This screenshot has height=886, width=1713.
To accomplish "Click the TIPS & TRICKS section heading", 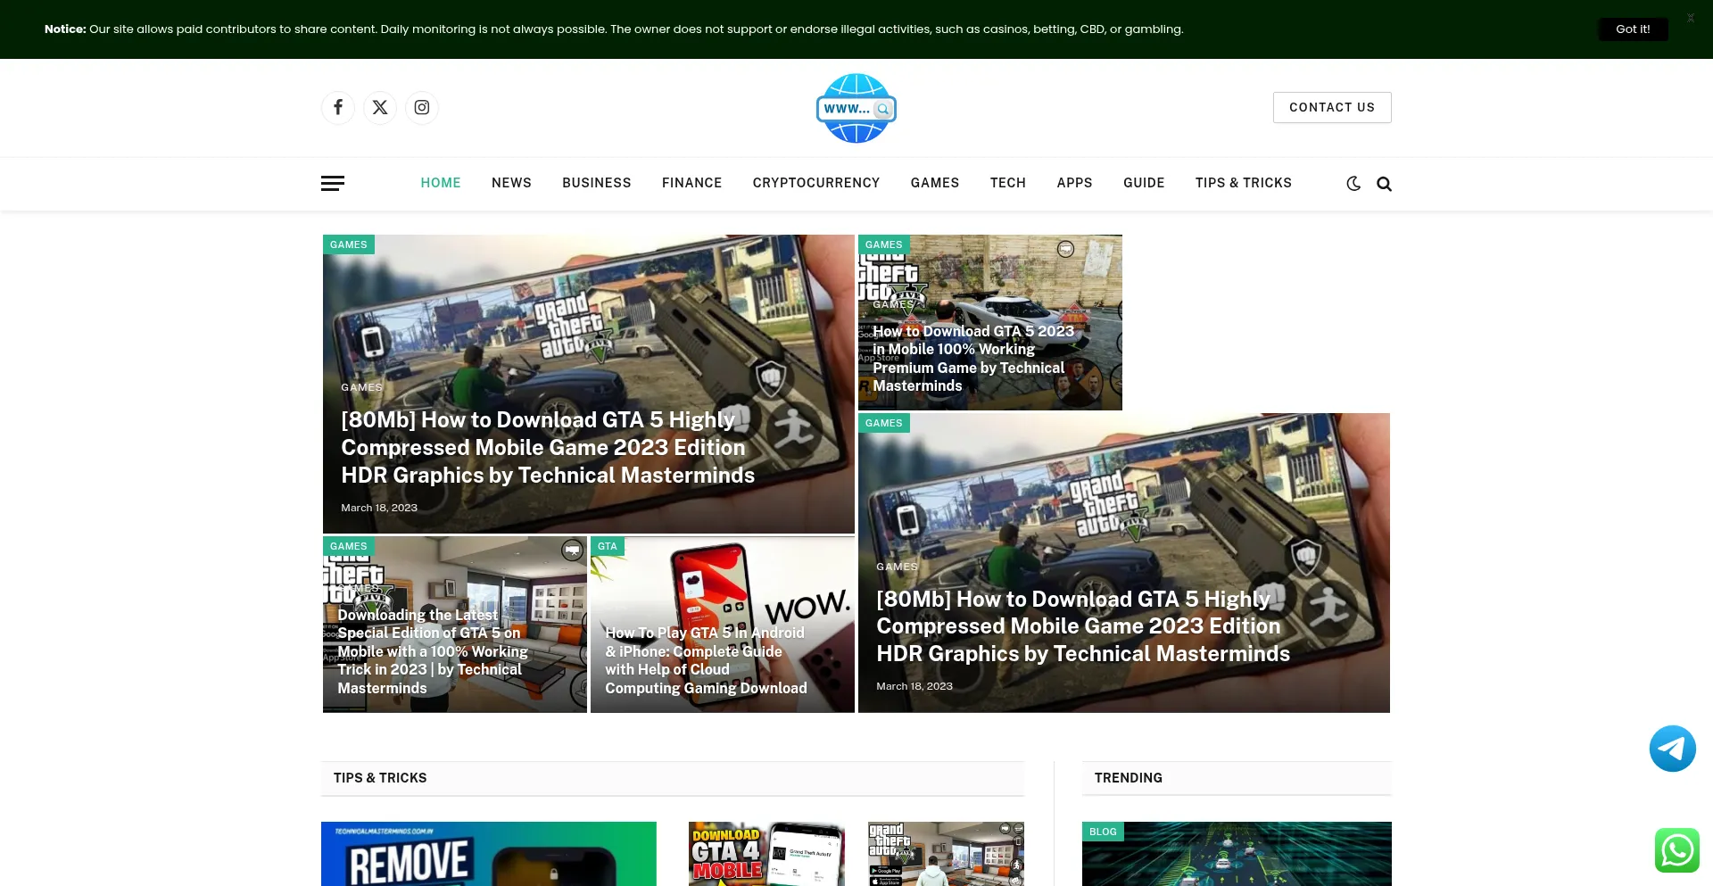I will [x=380, y=778].
